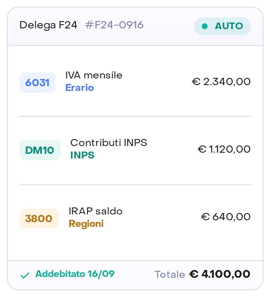
Task: Click the 3800 tax code badge
Action: point(39,219)
